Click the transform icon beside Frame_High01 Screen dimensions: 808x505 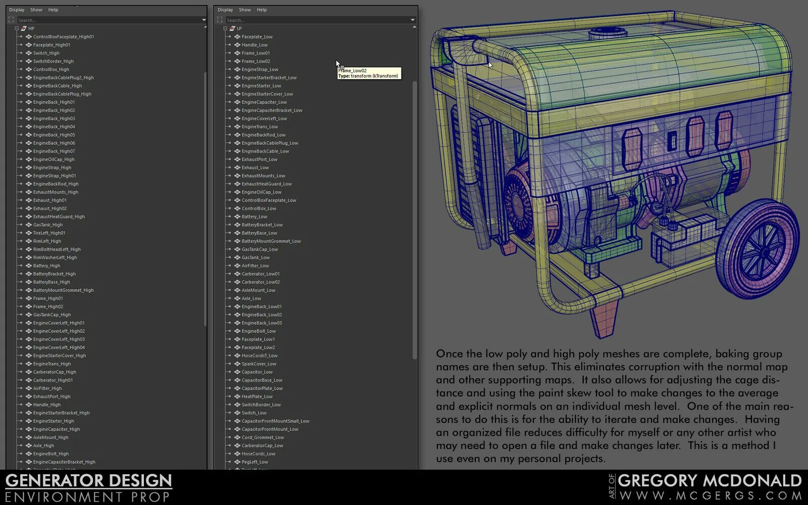(29, 298)
